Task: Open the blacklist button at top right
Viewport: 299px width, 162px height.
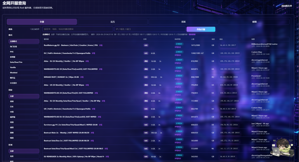Action: pos(286,6)
